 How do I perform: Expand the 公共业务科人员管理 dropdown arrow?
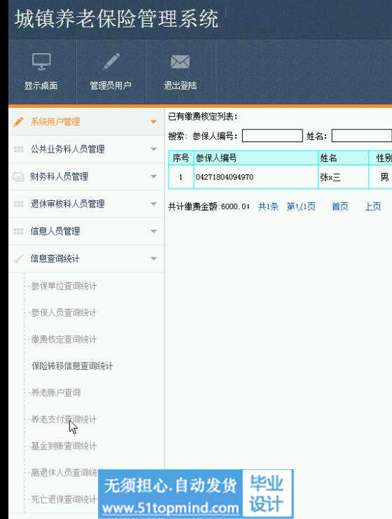[153, 149]
